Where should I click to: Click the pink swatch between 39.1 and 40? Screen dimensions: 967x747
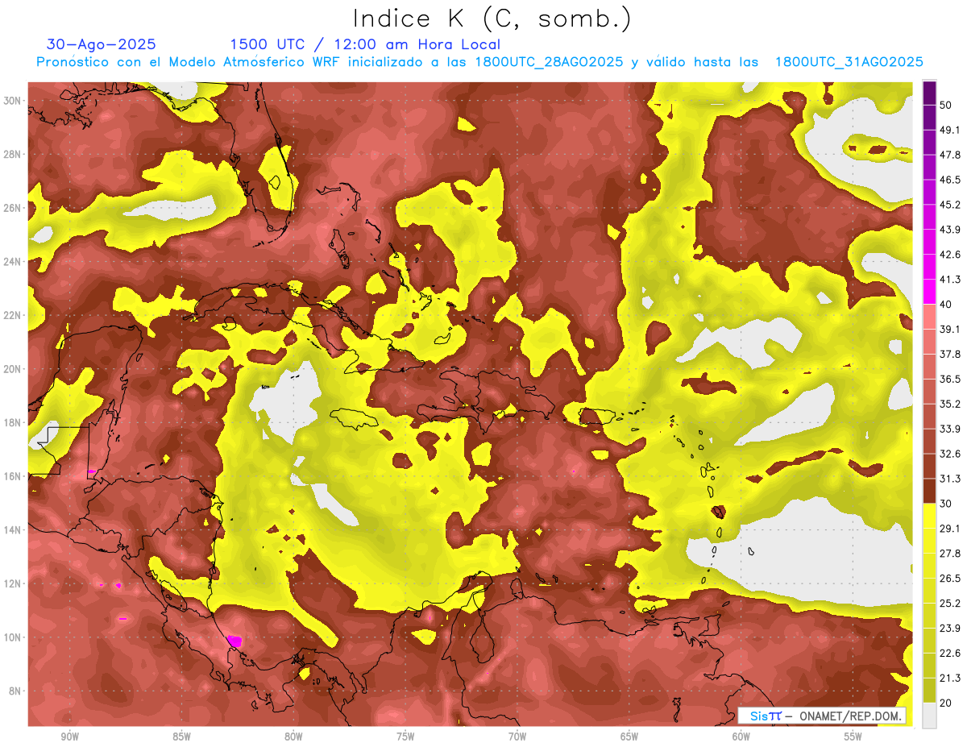pos(929,317)
